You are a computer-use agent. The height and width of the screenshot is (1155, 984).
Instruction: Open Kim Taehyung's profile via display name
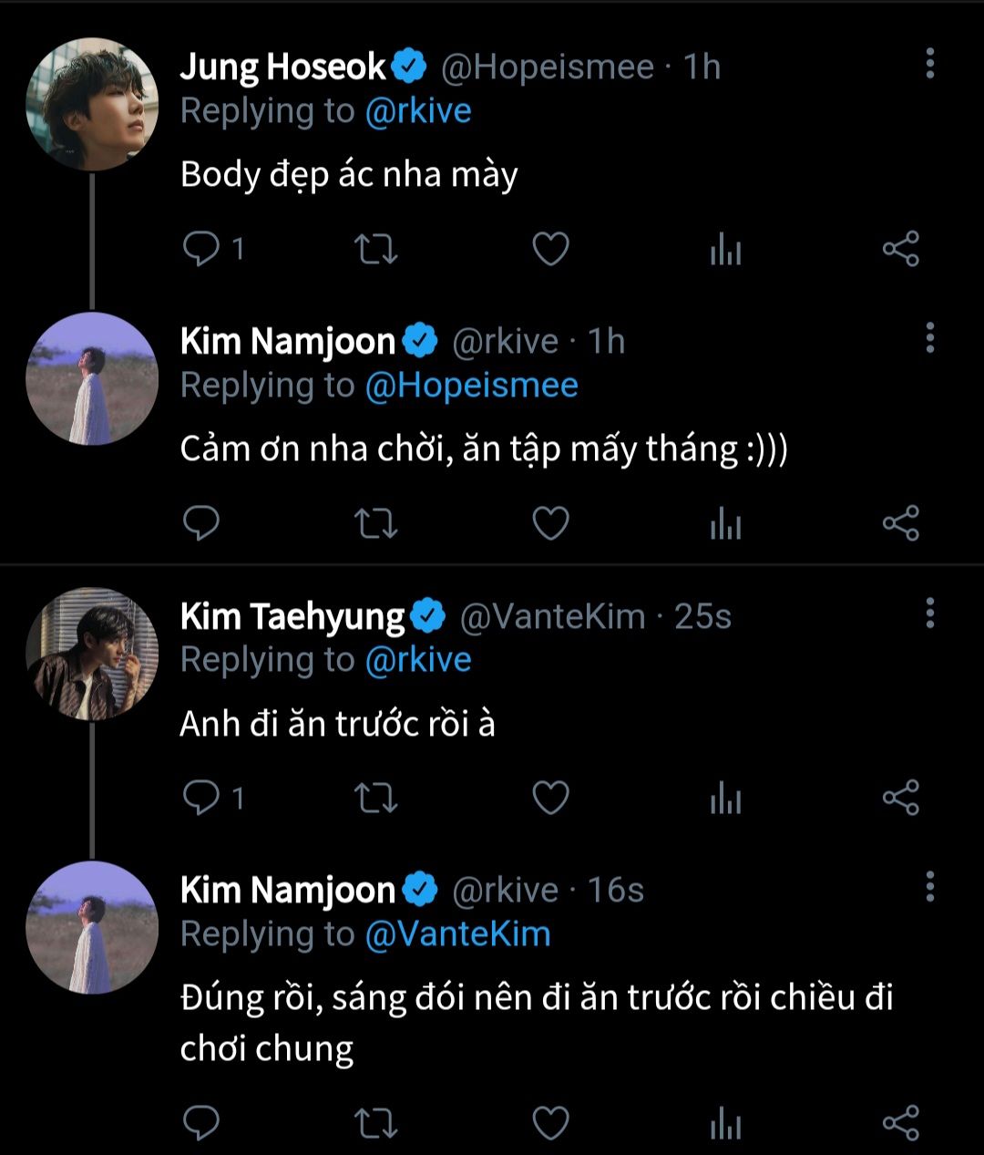(292, 617)
